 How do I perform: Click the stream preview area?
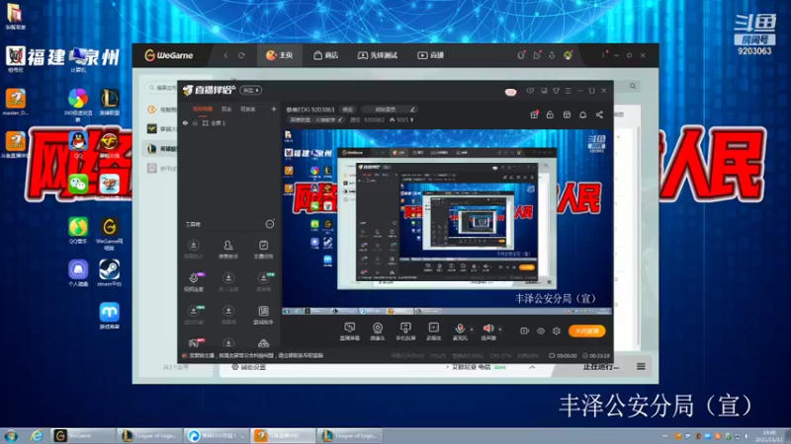coord(447,222)
